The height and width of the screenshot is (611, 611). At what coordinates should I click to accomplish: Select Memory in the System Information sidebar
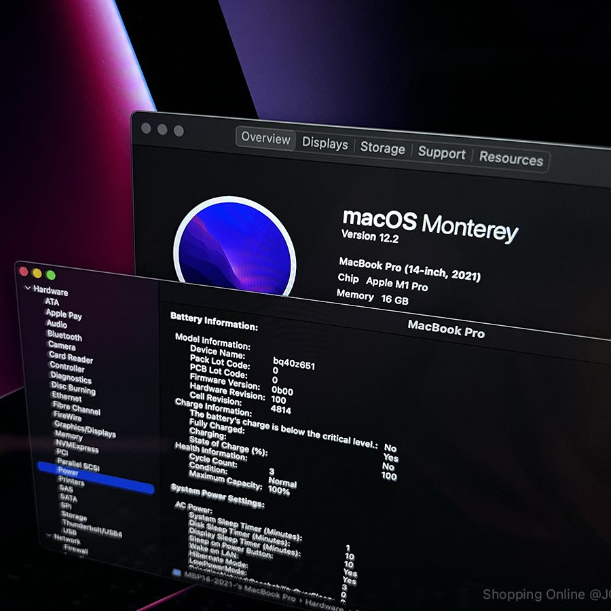[x=69, y=436]
